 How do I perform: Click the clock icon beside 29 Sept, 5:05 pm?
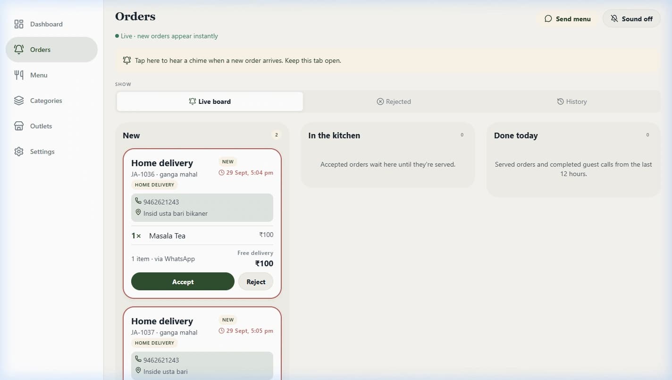point(222,331)
